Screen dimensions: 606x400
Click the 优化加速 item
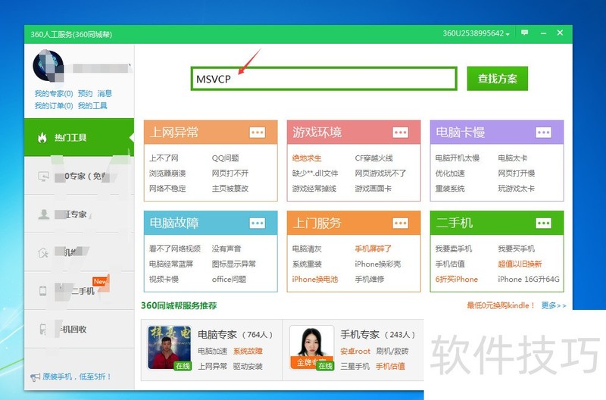tap(450, 173)
